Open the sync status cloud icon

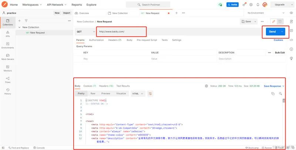[x=220, y=5]
